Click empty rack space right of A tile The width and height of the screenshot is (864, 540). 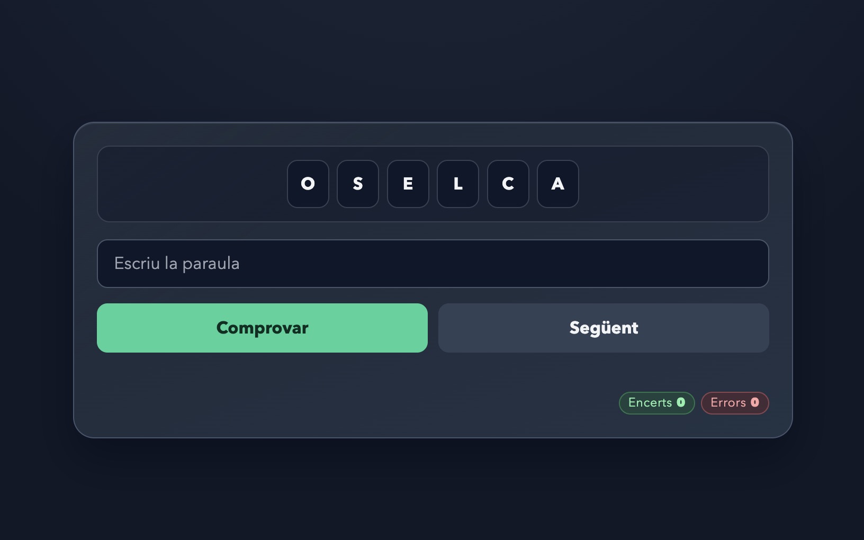tap(672, 184)
